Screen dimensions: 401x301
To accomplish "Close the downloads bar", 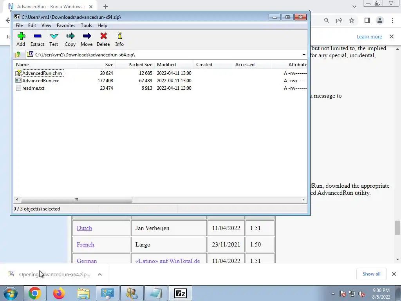I will [x=394, y=274].
